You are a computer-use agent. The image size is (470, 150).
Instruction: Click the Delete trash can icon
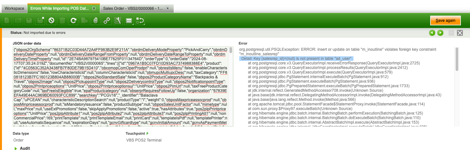tap(62, 21)
